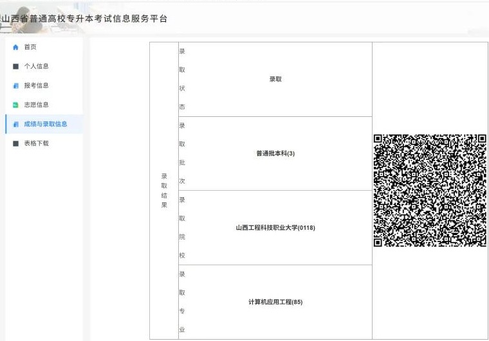The height and width of the screenshot is (341, 489).
Task: Click the 山西省普通高校专升本考试信息服务平台 title
Action: click(84, 19)
